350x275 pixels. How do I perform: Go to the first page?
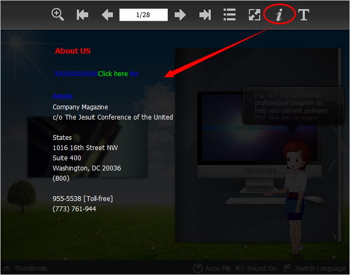(x=82, y=15)
